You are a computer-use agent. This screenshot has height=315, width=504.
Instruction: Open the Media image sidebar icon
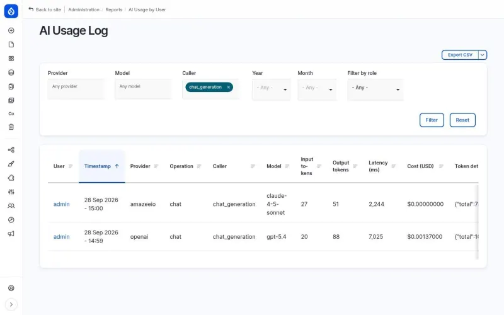[11, 100]
